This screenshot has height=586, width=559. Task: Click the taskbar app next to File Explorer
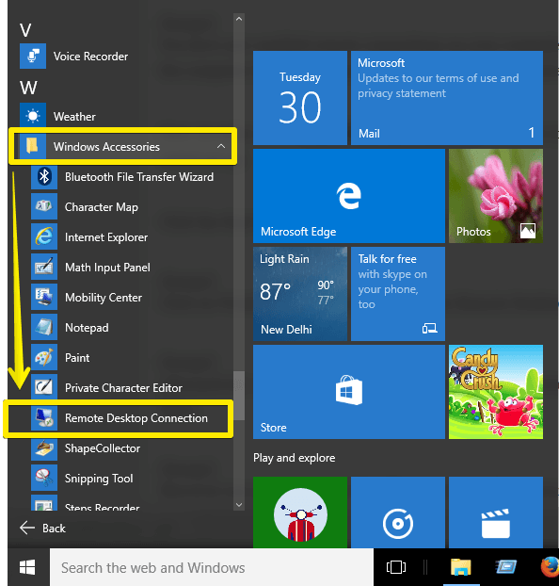coord(505,567)
